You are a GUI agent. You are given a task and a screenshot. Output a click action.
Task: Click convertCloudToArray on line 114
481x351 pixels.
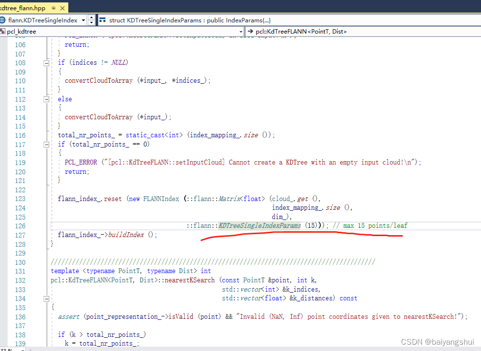point(99,117)
